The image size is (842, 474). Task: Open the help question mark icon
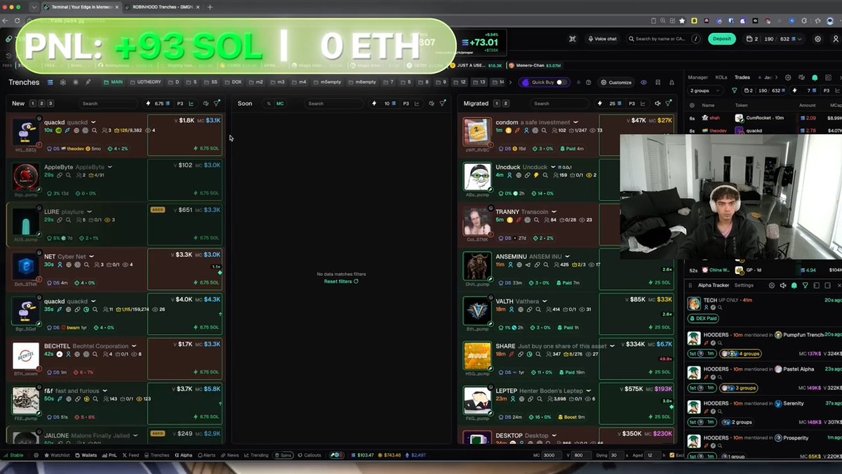[x=589, y=82]
